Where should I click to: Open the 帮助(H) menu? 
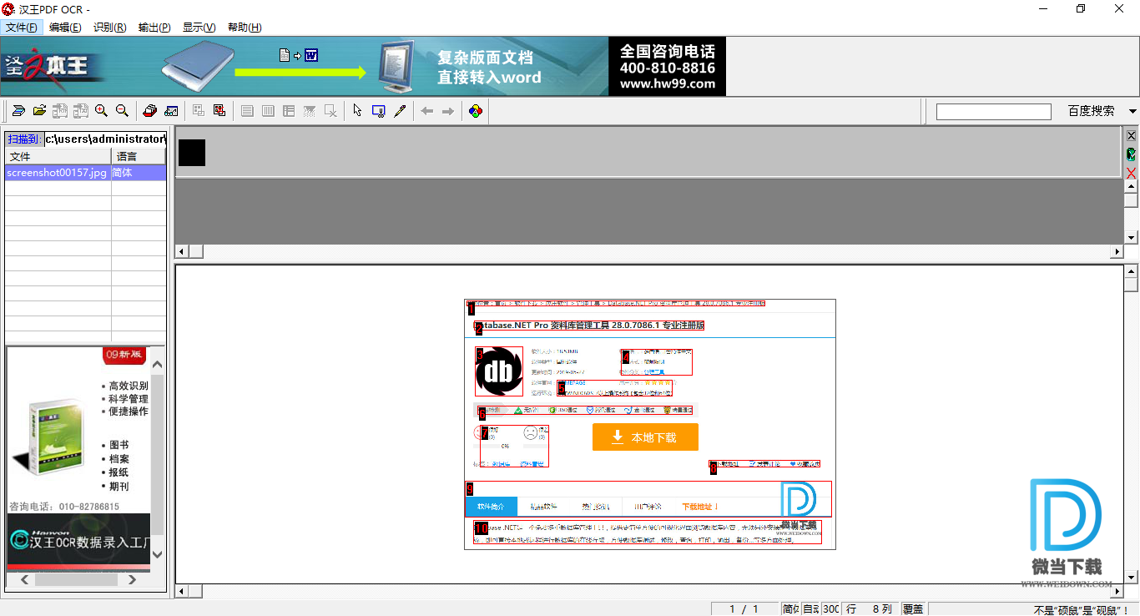pyautogui.click(x=245, y=28)
